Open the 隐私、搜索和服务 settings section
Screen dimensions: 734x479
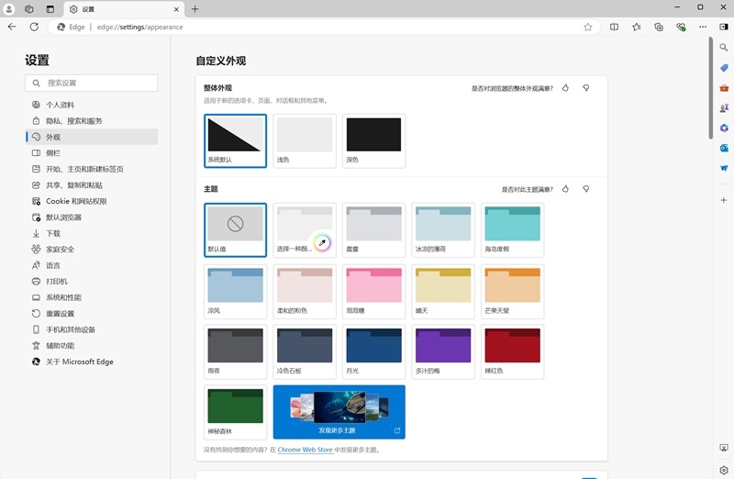[74, 121]
